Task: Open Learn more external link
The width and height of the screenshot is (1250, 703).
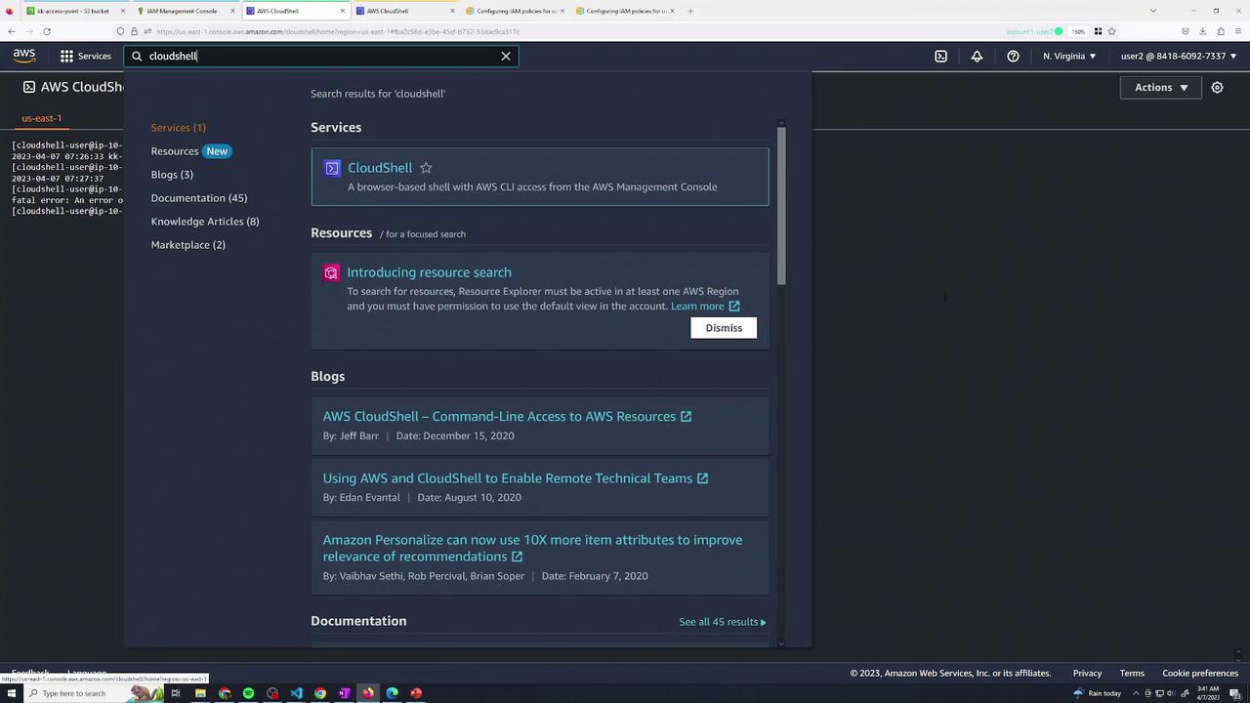Action: 705,306
